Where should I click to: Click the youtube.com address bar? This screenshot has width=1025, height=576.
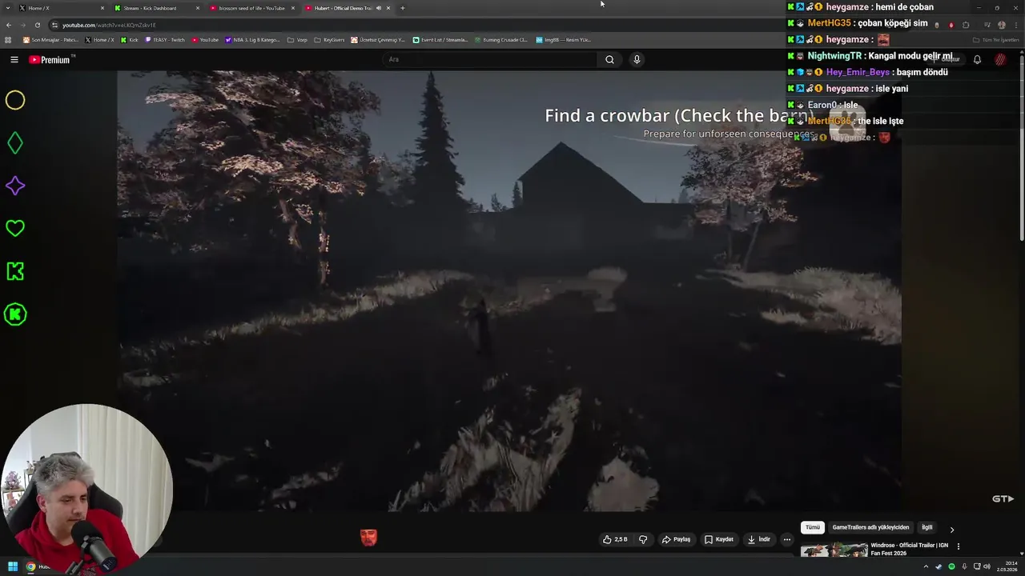(480, 25)
